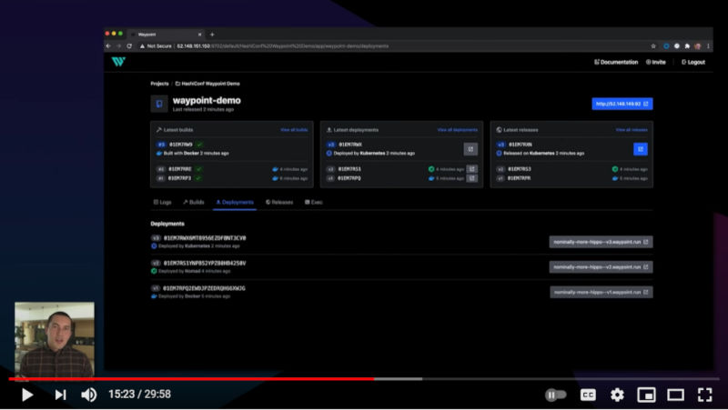
Task: Bookmark page with star icon
Action: 653,46
